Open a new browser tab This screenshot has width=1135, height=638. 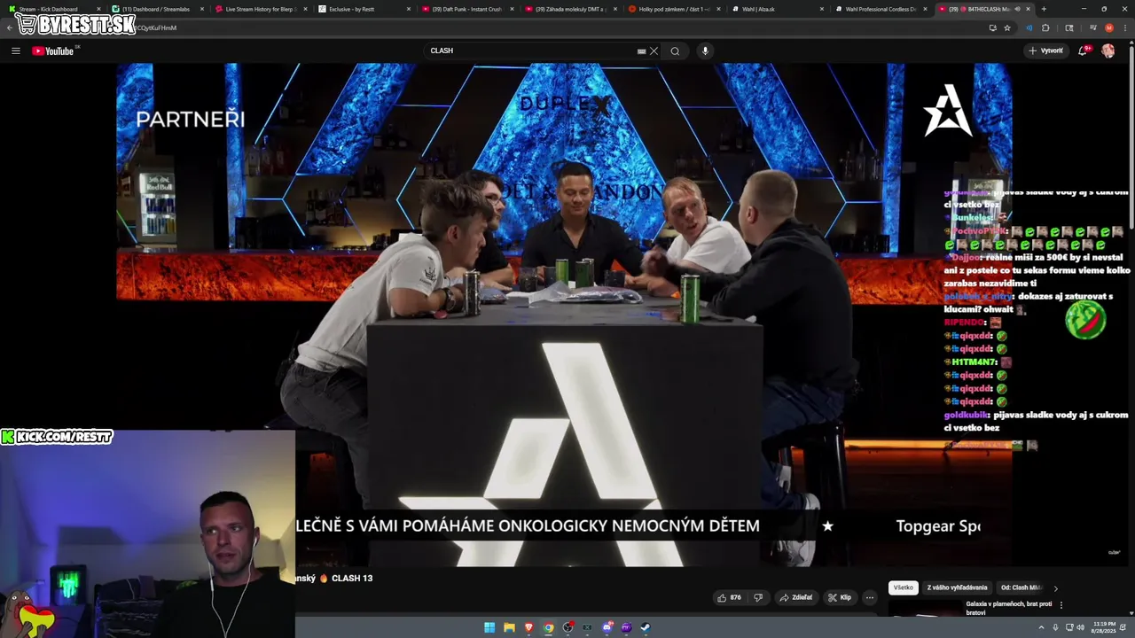[1043, 9]
